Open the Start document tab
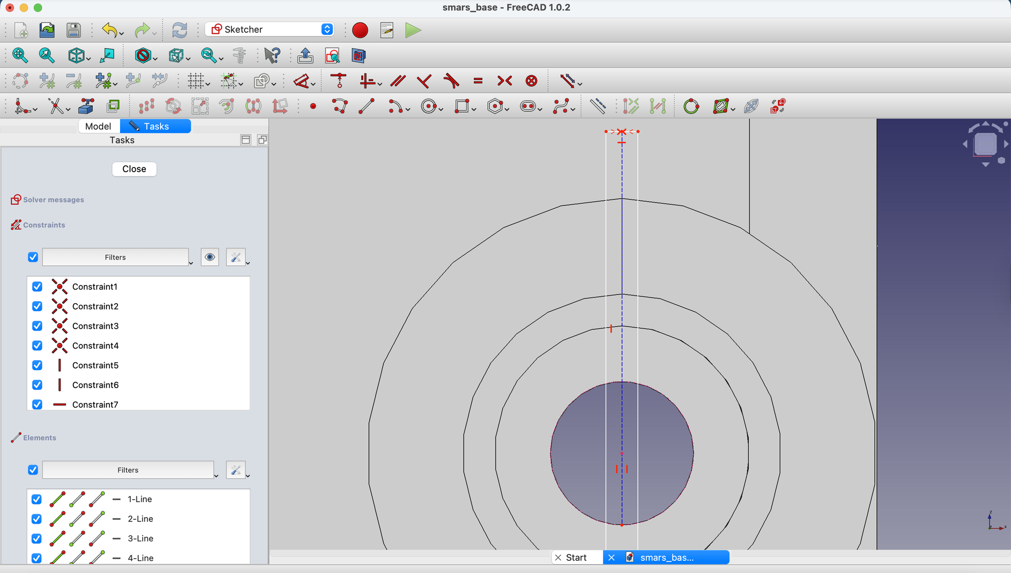 click(577, 558)
